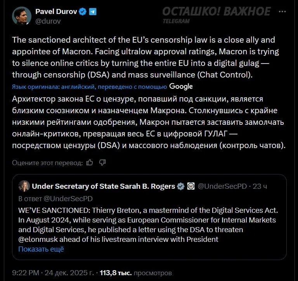298x281 pixels.
Task: Expand quoted post with "Показать ещё"
Action: click(x=41, y=249)
